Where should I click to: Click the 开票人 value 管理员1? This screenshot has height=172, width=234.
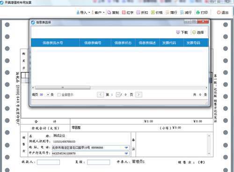pos(138,162)
